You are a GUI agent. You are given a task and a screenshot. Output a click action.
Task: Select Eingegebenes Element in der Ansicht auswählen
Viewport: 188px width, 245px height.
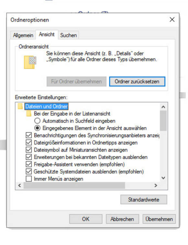37,128
